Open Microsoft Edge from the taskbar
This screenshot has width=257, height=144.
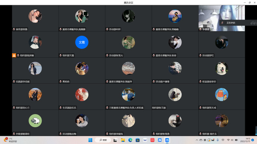[x=130, y=140]
